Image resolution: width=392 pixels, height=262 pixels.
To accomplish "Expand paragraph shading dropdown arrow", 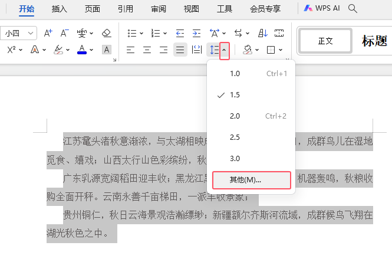I will [257, 50].
